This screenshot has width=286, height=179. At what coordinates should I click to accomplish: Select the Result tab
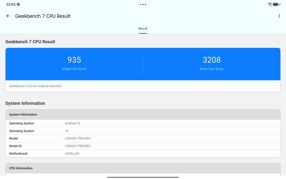point(143,29)
